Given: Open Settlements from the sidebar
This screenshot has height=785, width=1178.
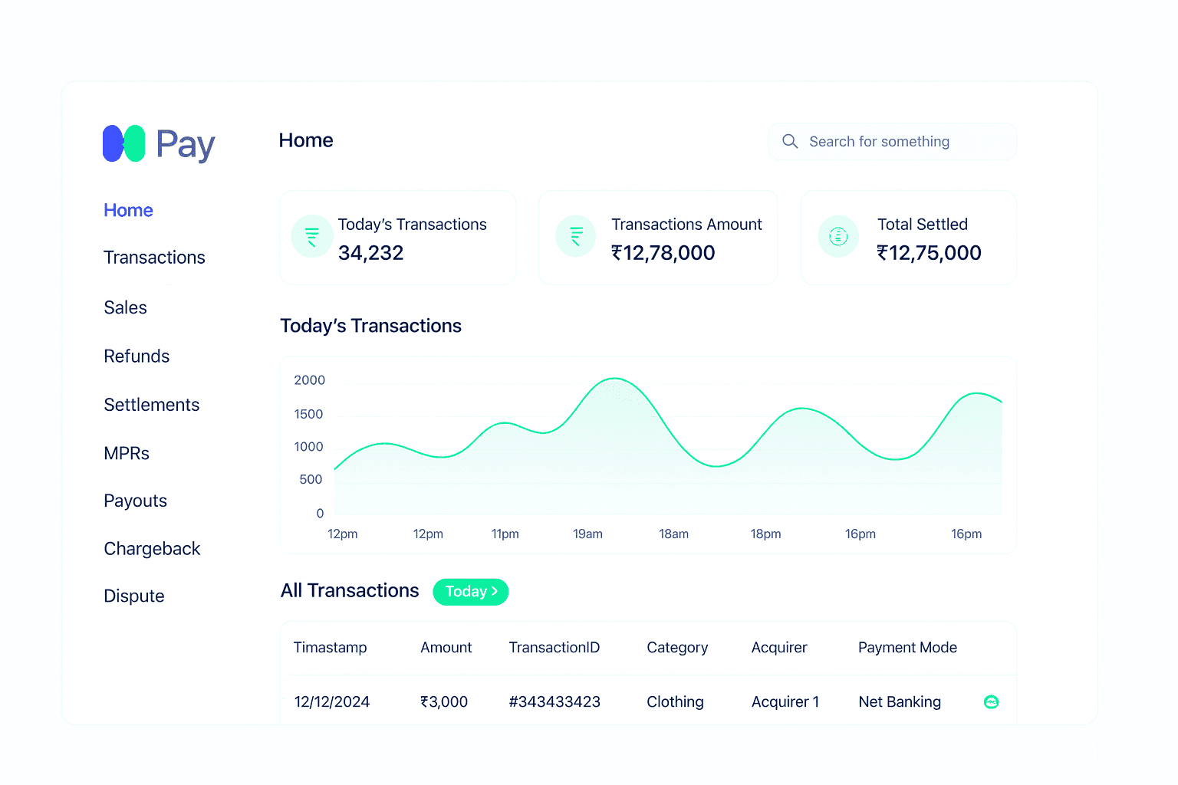Looking at the screenshot, I should point(151,405).
